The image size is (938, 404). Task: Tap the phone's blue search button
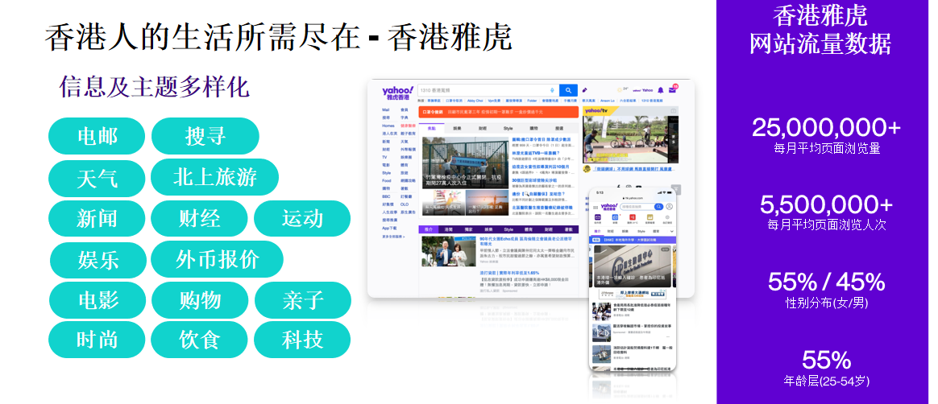[658, 207]
